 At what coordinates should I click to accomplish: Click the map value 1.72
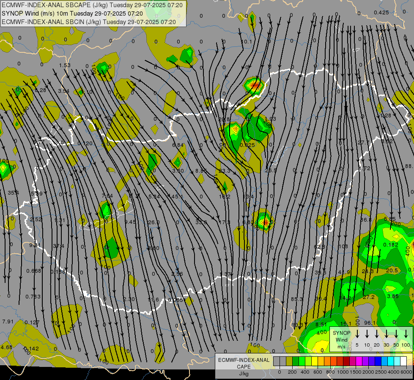(365, 168)
